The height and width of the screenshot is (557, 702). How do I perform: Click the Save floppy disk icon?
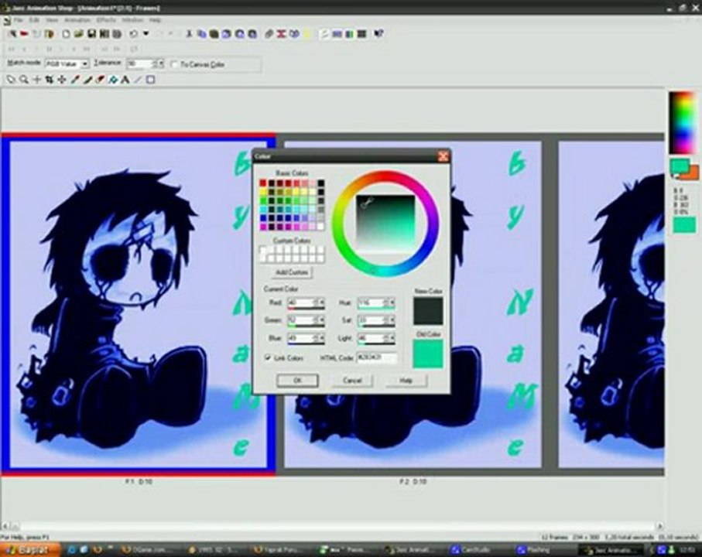[91, 34]
